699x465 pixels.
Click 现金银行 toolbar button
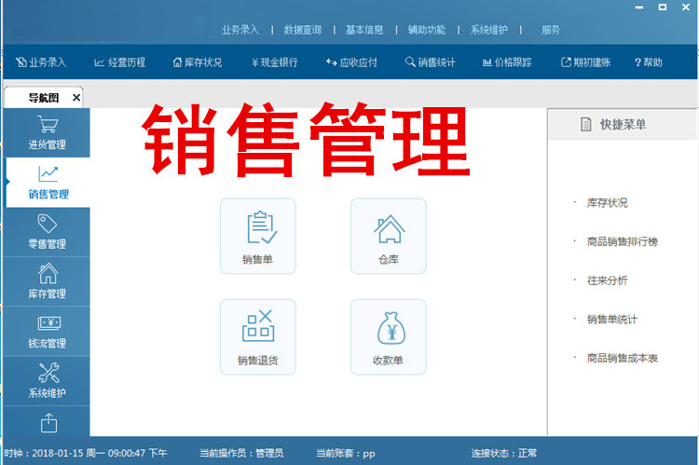275,62
